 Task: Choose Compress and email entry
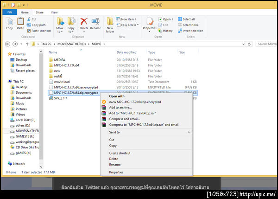point(124,119)
